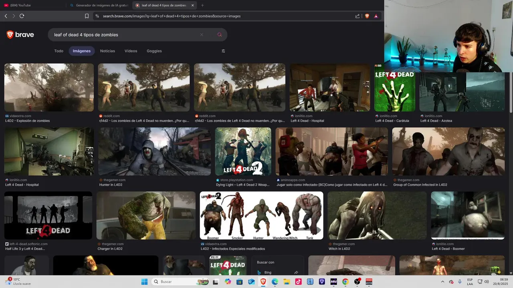513x288 pixels.
Task: Open 'Witch in L4D2' image
Action: click(377, 215)
